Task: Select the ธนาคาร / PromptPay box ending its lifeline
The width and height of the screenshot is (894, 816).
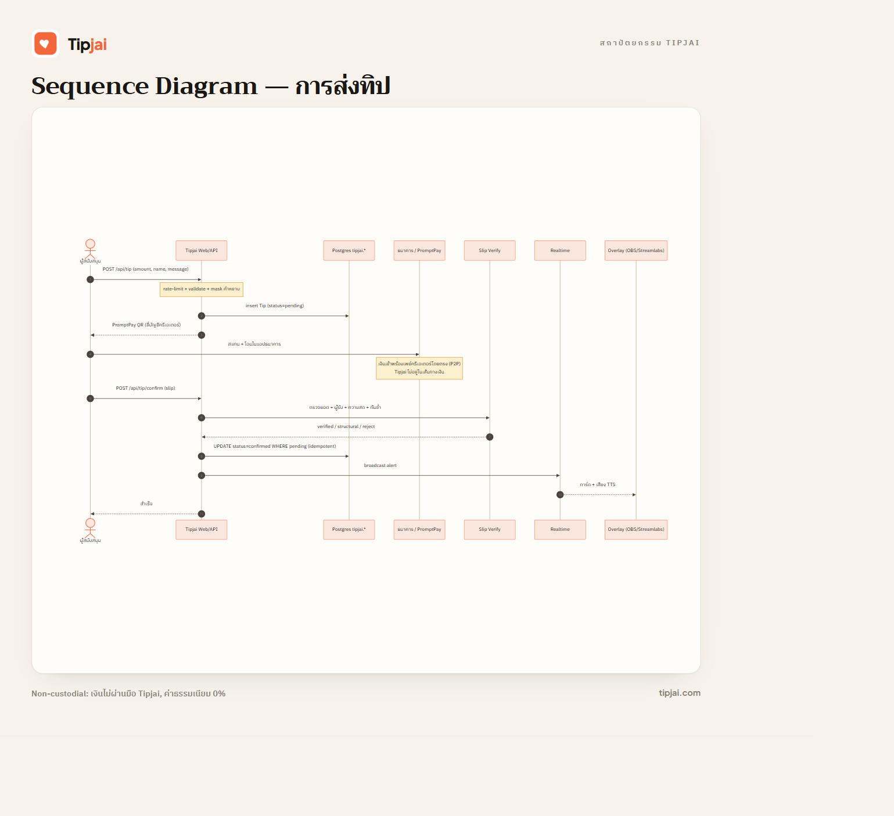Action: [419, 530]
